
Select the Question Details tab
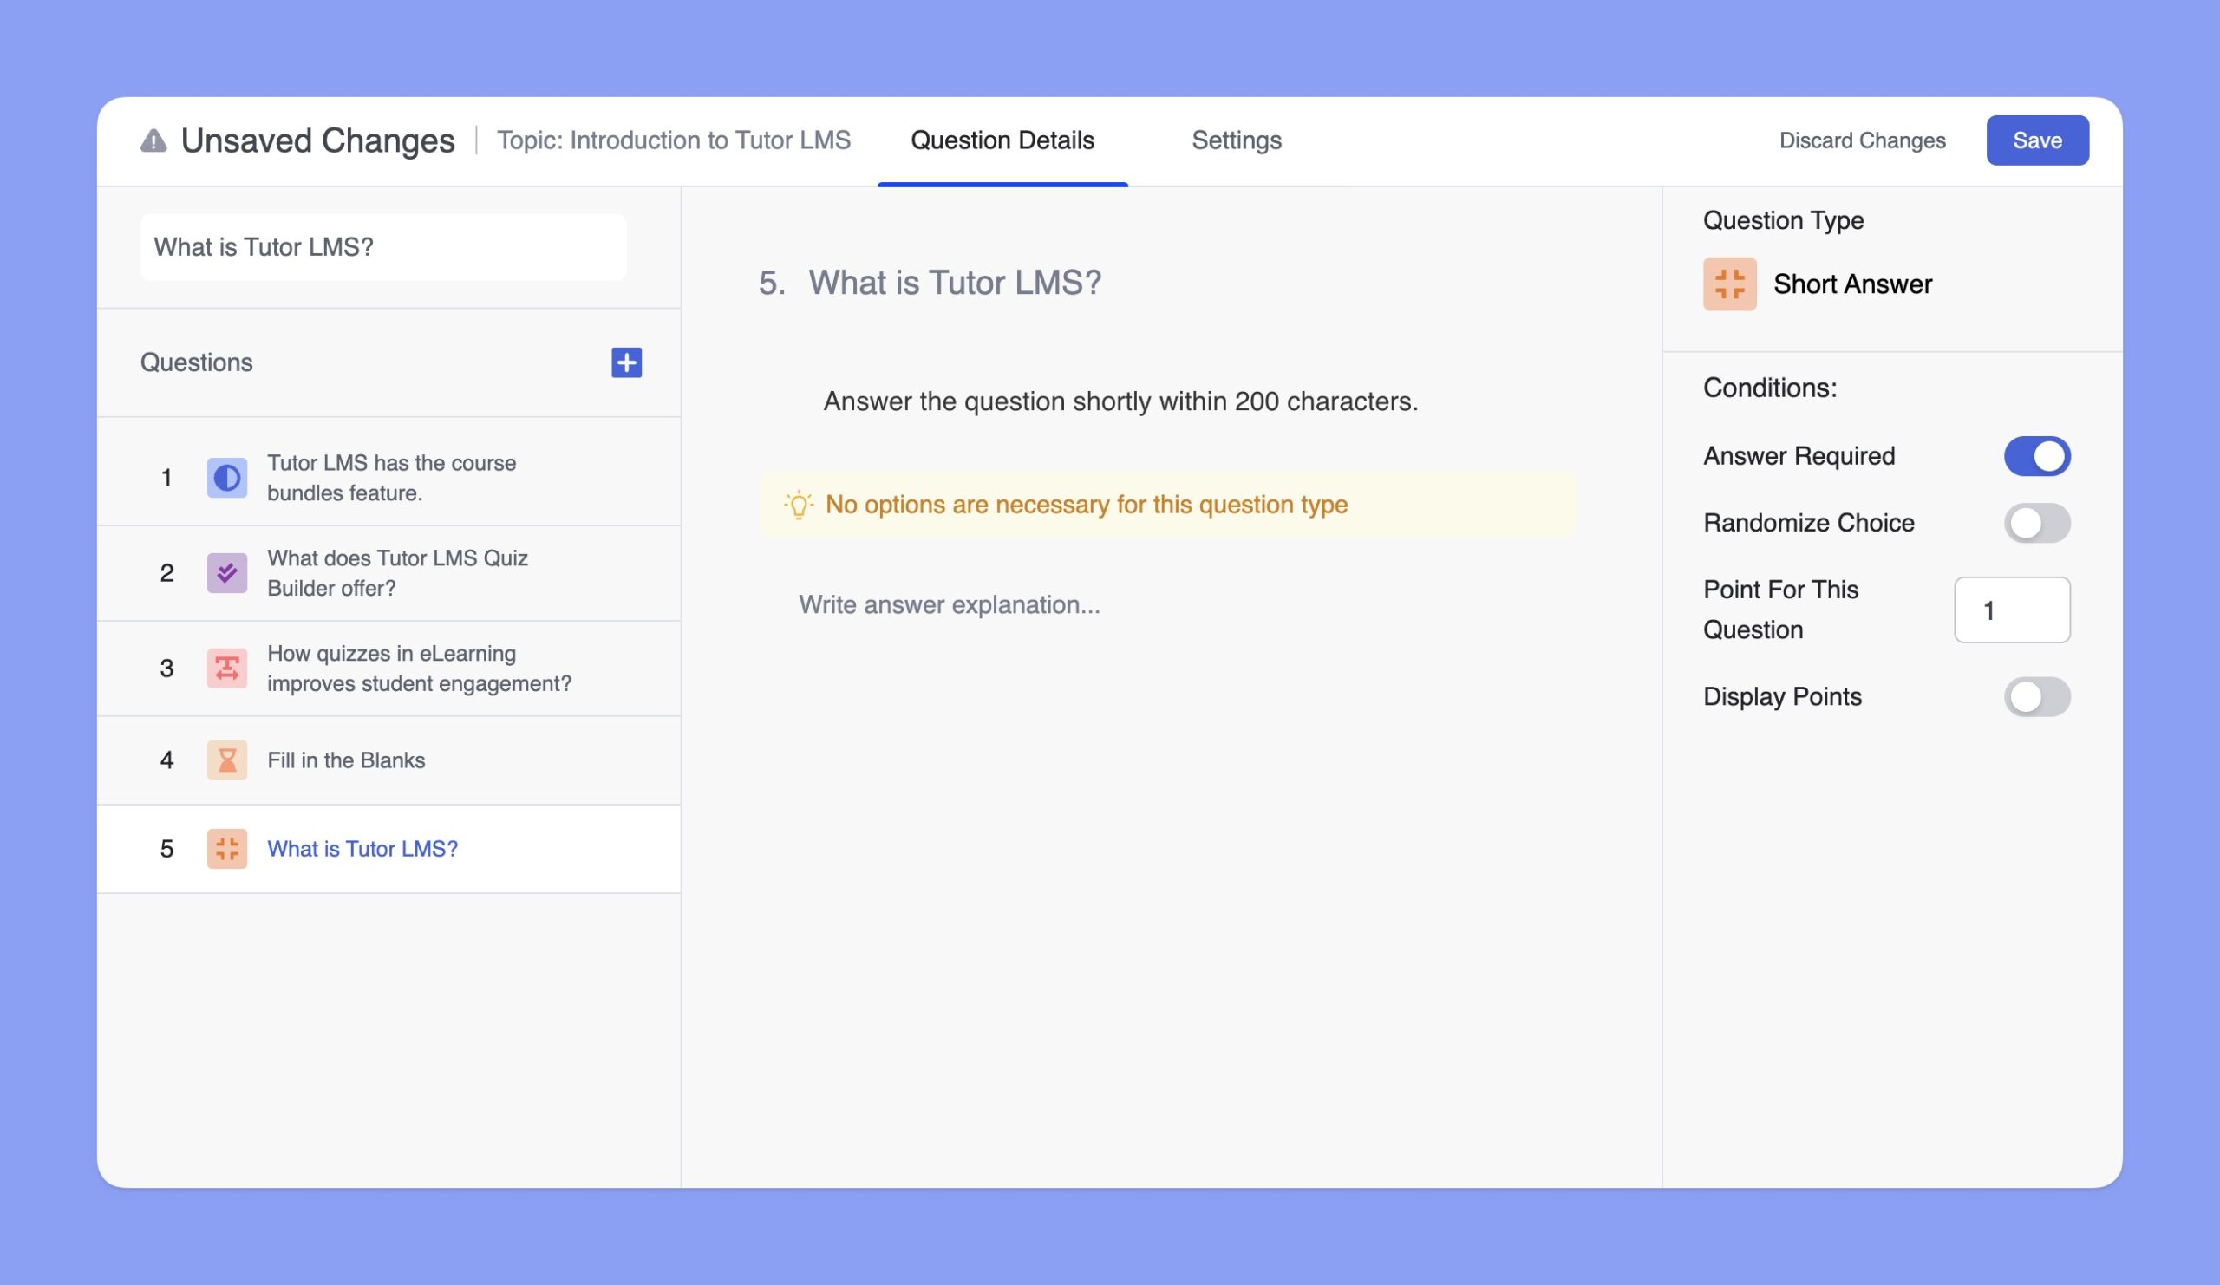point(1002,140)
